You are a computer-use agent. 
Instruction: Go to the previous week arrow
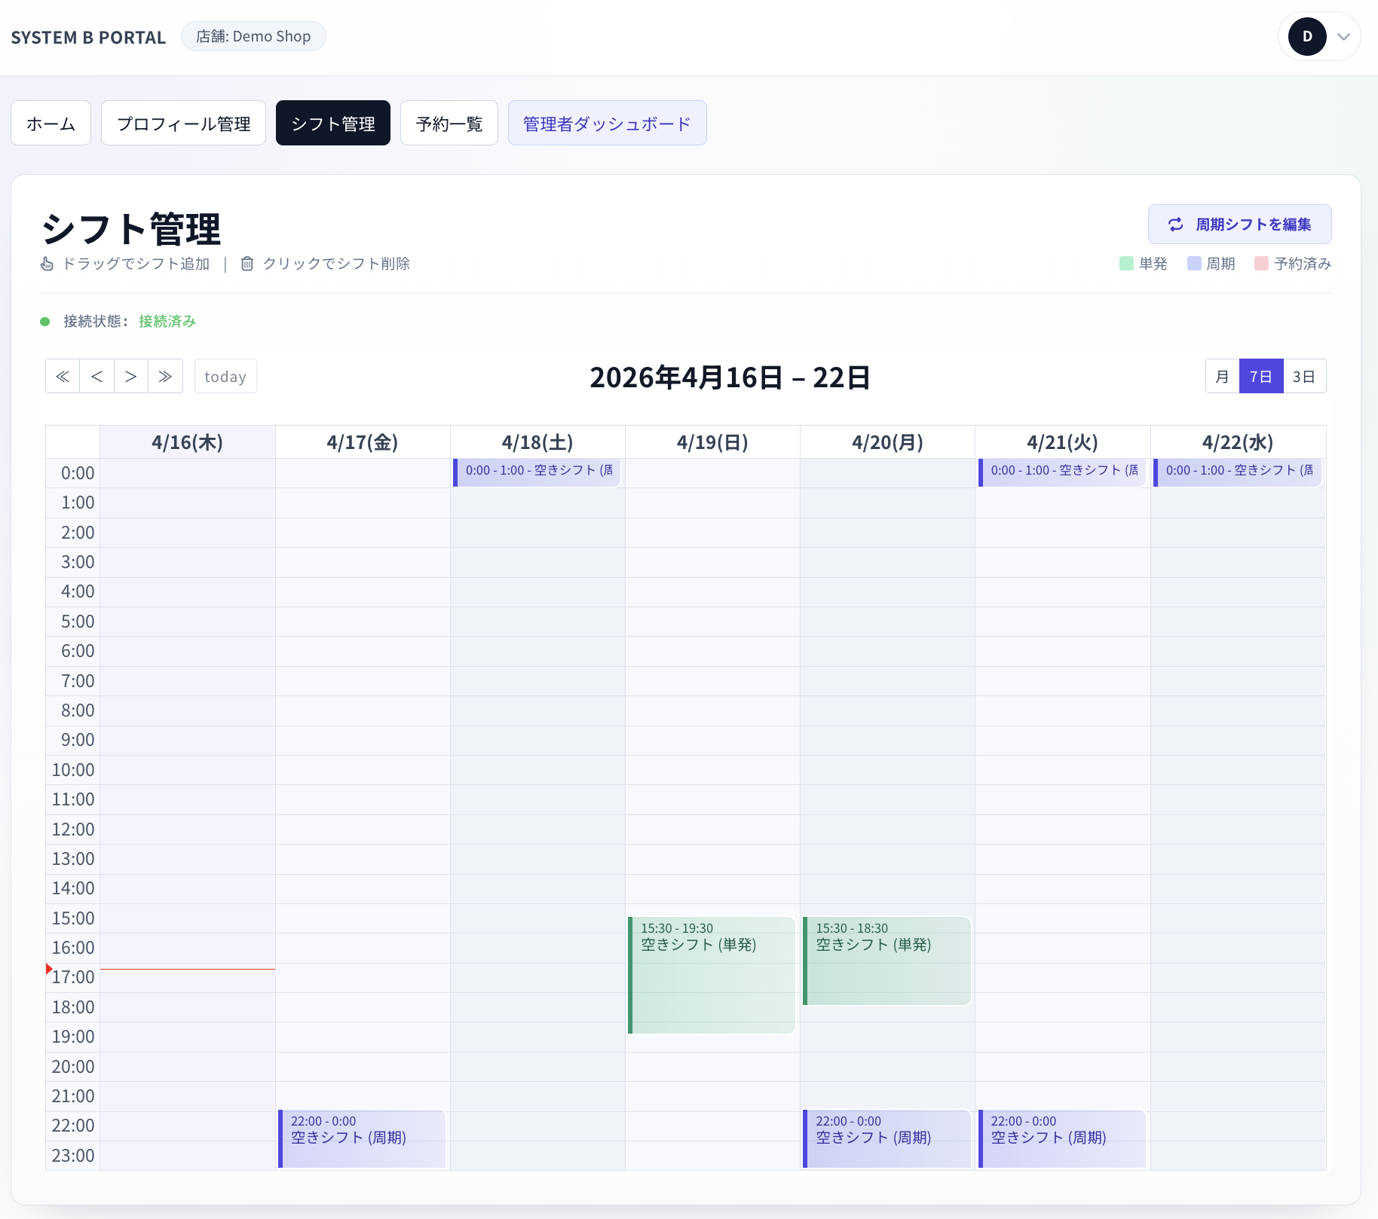[x=96, y=376]
